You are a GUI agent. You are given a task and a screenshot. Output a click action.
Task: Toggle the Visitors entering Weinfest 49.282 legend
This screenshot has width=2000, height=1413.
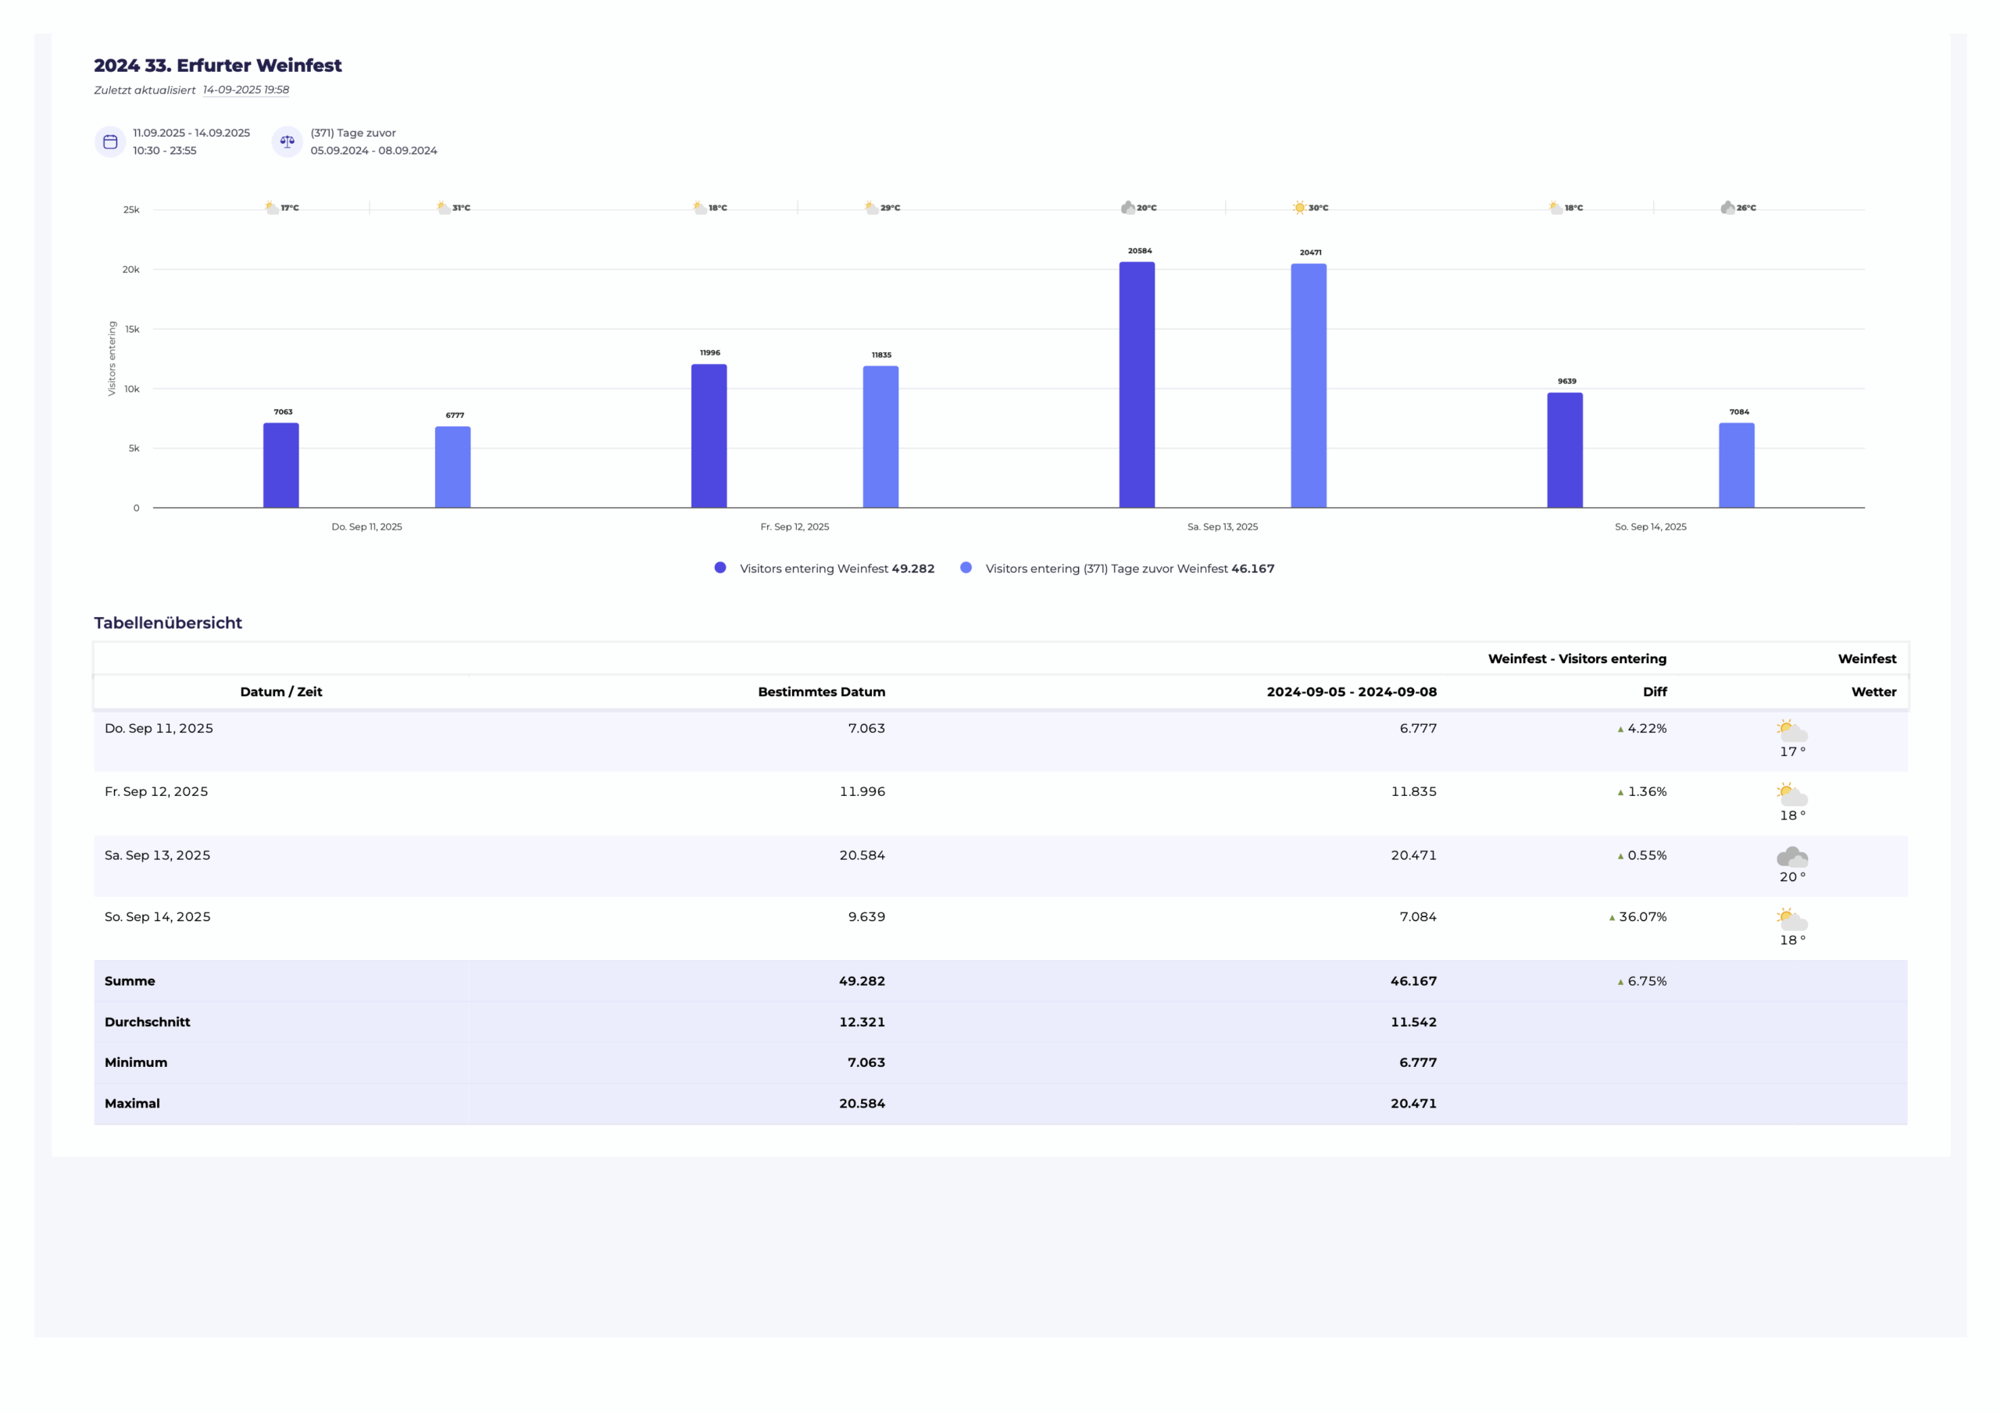tap(836, 569)
